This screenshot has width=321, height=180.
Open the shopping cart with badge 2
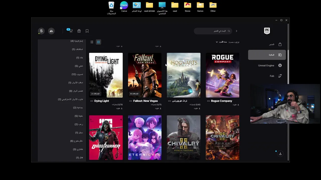click(x=70, y=31)
